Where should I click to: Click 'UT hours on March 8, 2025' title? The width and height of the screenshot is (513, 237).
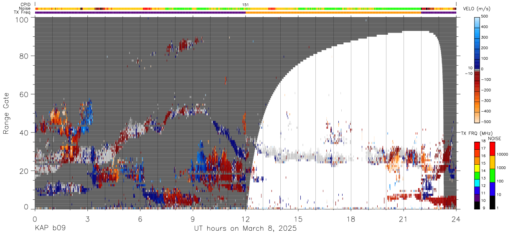245,229
